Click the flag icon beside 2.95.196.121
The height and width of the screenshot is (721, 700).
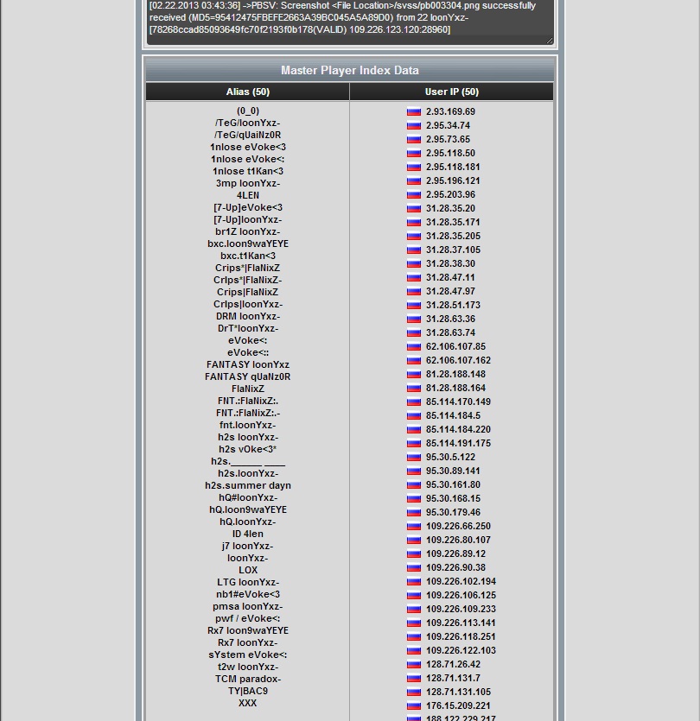click(414, 180)
